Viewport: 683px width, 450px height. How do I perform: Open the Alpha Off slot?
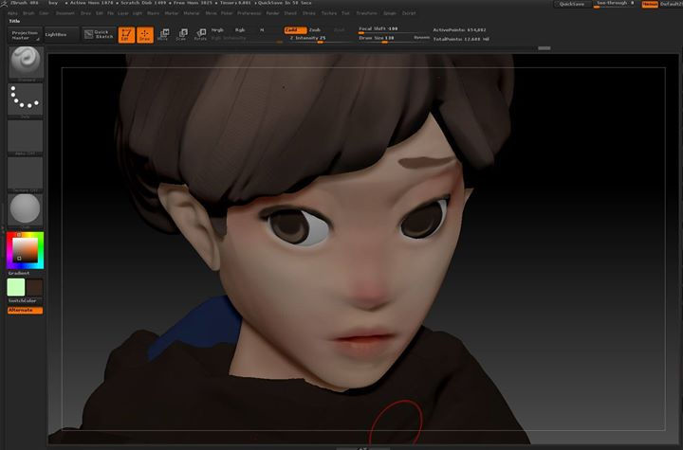point(26,136)
